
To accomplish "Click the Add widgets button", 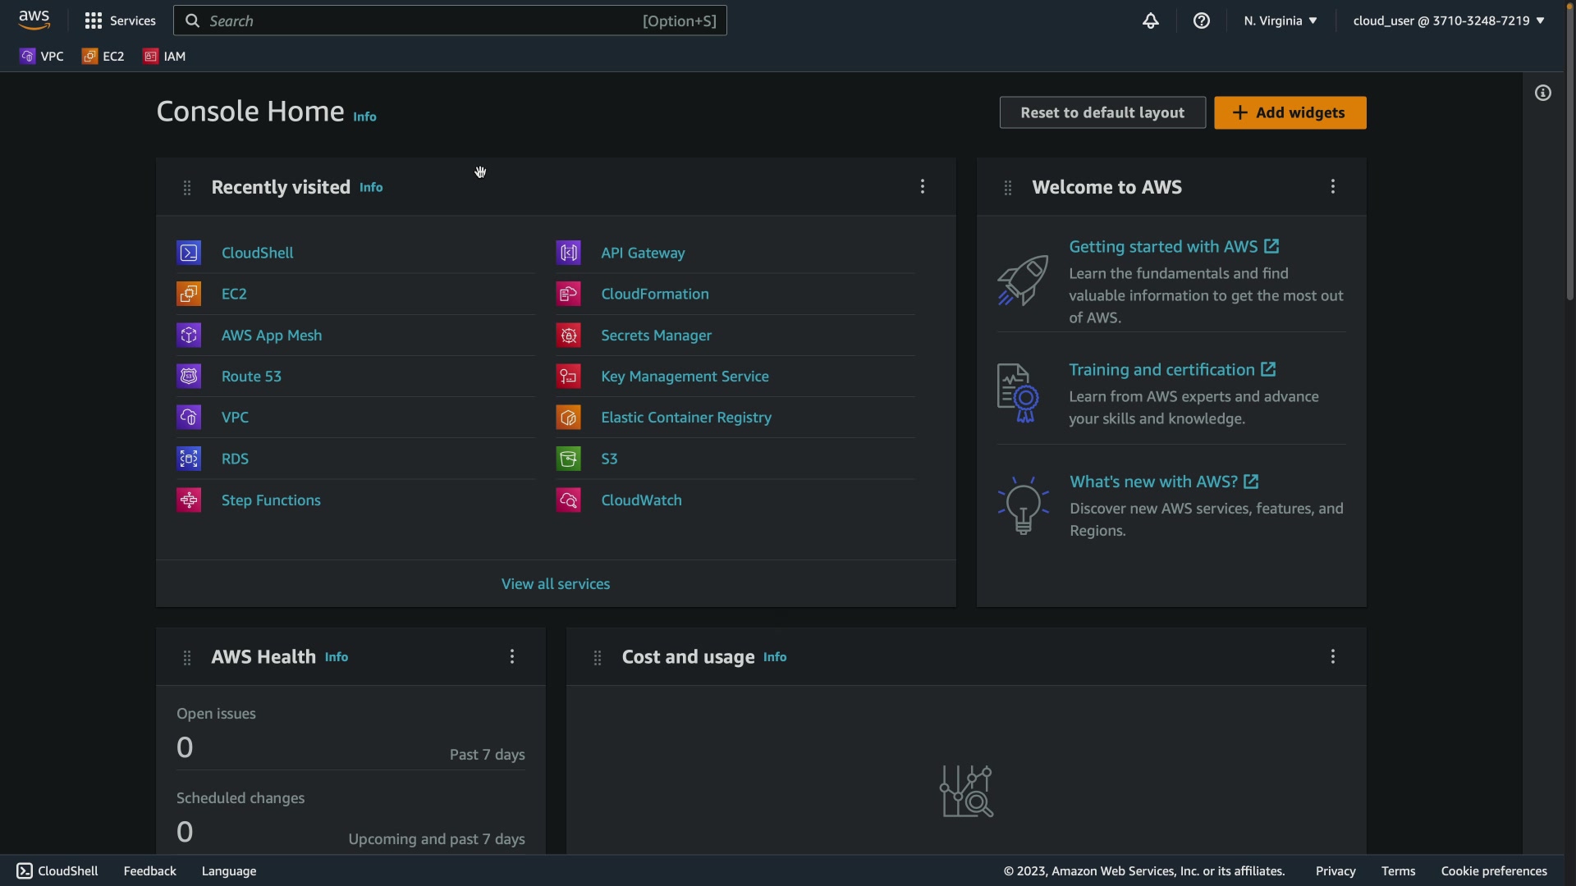I will tap(1290, 112).
